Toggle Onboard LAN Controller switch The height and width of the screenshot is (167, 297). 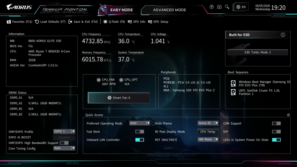point(140,140)
